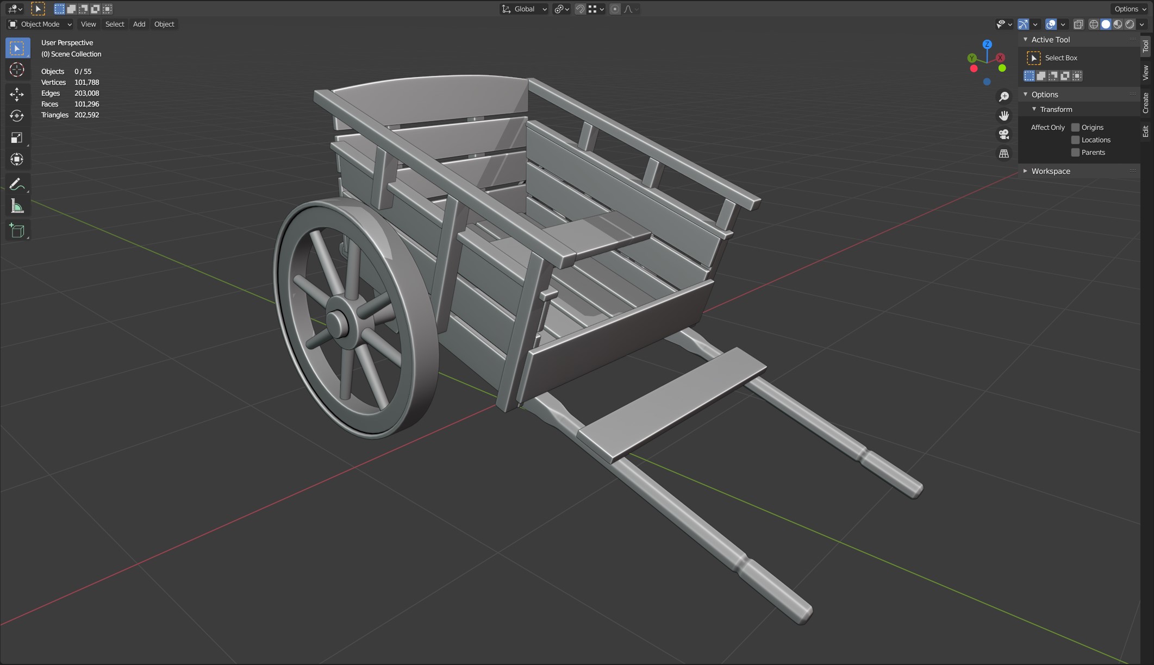Enable Affect Only Origins checkbox
Screen dimensions: 1154x665
tap(1075, 127)
